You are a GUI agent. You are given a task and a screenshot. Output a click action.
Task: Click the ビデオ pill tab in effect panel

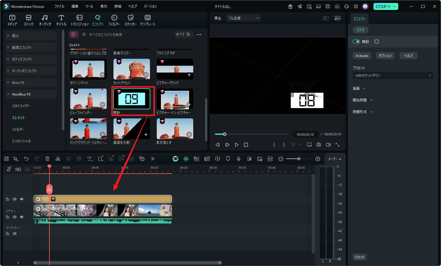[x=361, y=30]
